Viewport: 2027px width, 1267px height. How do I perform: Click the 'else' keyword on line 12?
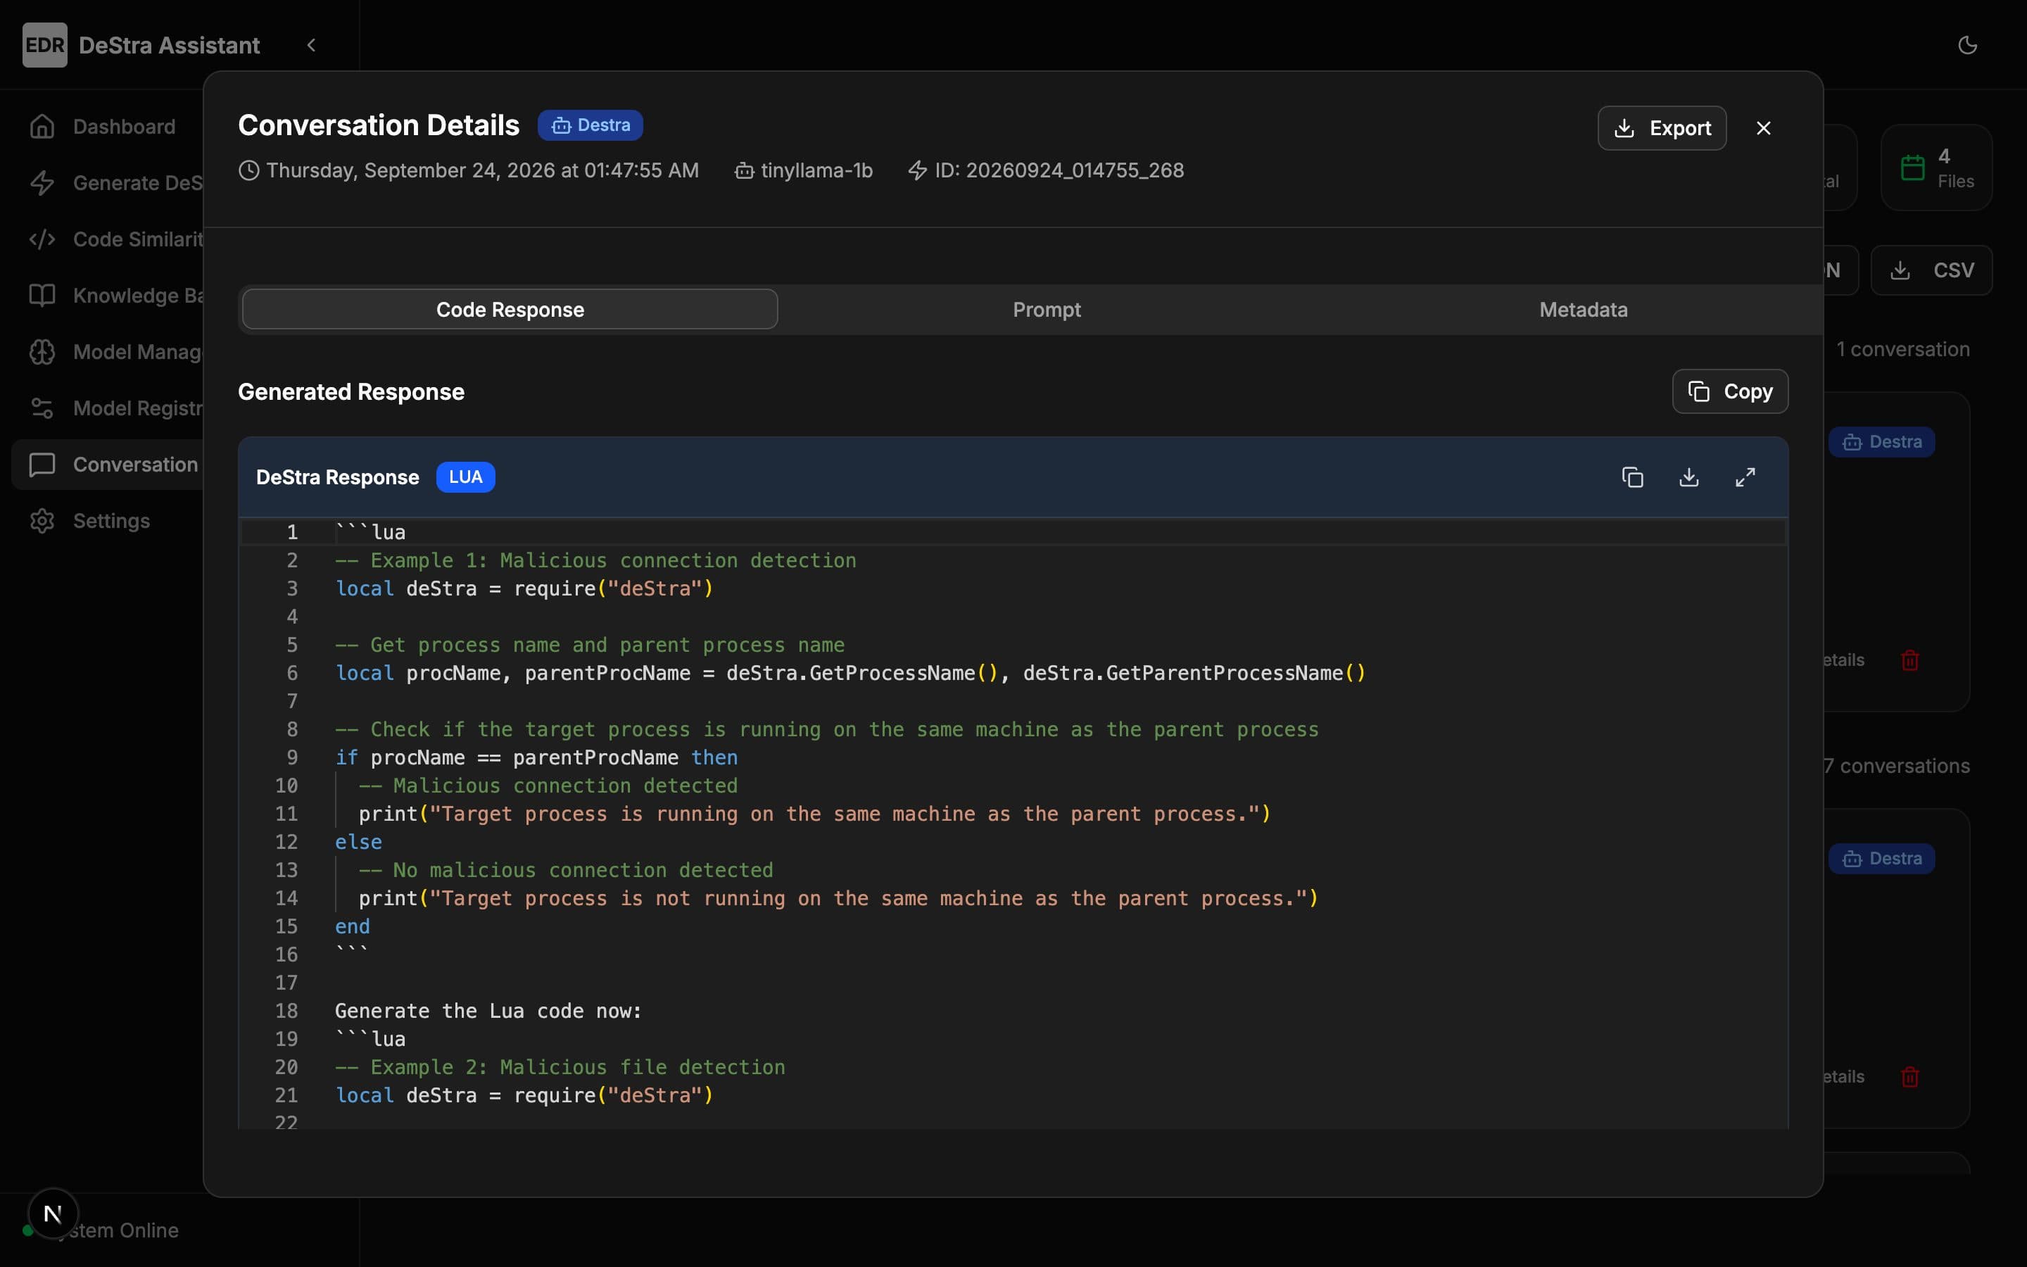coord(358,842)
